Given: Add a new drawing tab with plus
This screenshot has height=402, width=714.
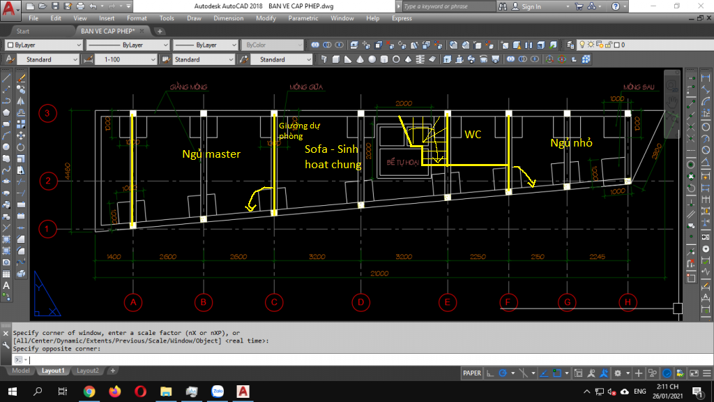Looking at the screenshot, I should coord(160,31).
